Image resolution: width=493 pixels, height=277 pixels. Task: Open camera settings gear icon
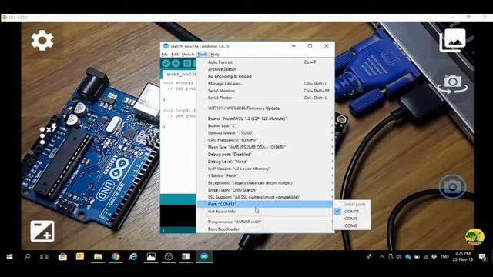point(42,40)
